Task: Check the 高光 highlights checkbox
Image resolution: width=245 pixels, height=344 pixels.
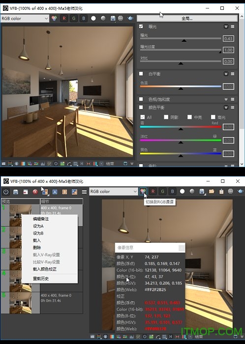Action: (213, 117)
